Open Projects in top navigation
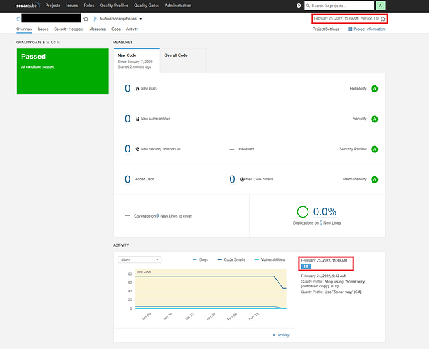This screenshot has width=429, height=349. pyautogui.click(x=53, y=6)
